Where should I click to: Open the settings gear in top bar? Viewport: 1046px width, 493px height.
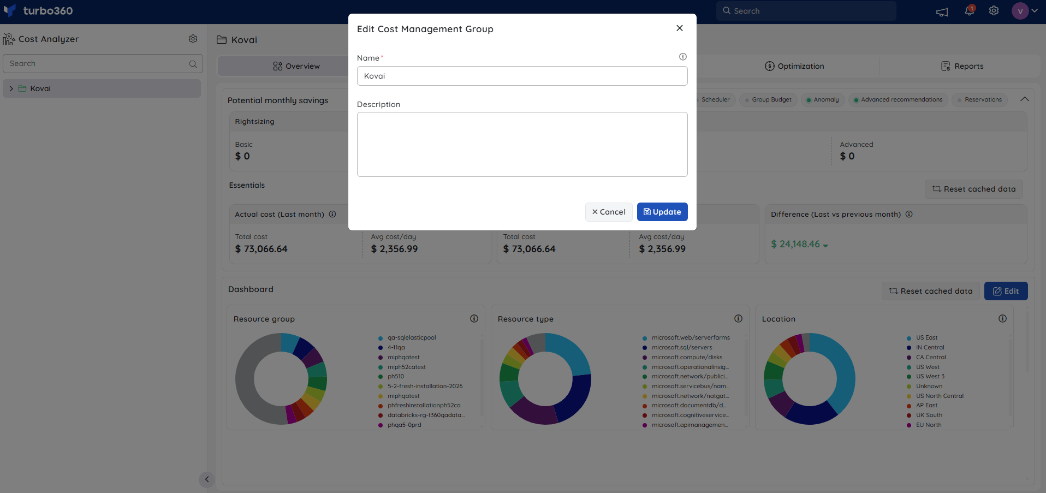[994, 11]
